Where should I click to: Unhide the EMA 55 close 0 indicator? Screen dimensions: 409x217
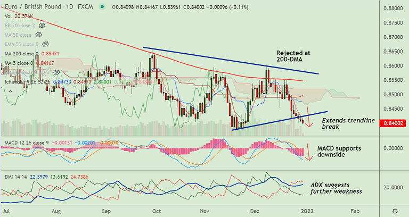45,44
